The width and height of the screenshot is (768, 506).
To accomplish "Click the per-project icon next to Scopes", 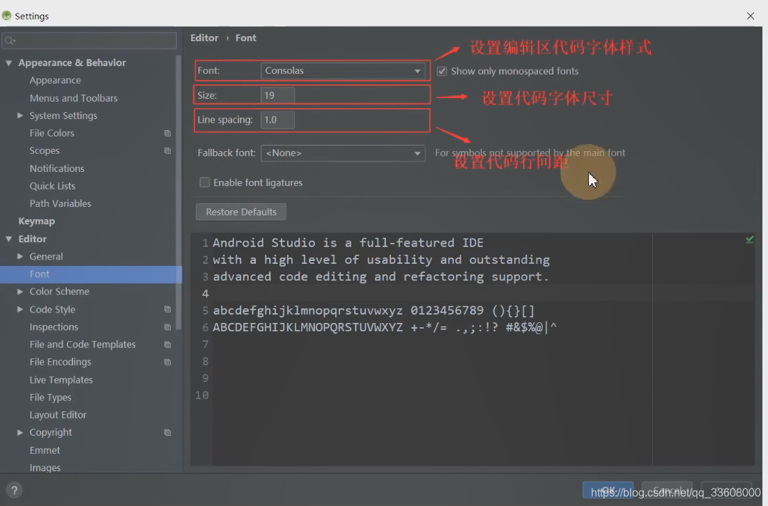I will (x=167, y=151).
